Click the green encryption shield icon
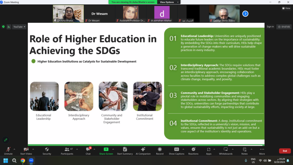The width and height of the screenshot is (293, 165). click(x=3, y=27)
